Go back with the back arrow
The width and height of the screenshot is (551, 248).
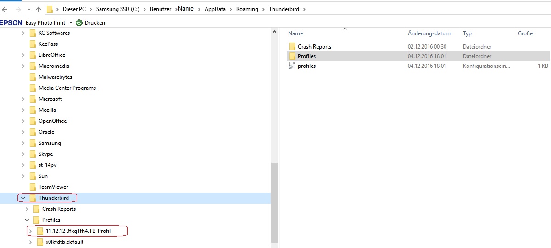point(5,9)
